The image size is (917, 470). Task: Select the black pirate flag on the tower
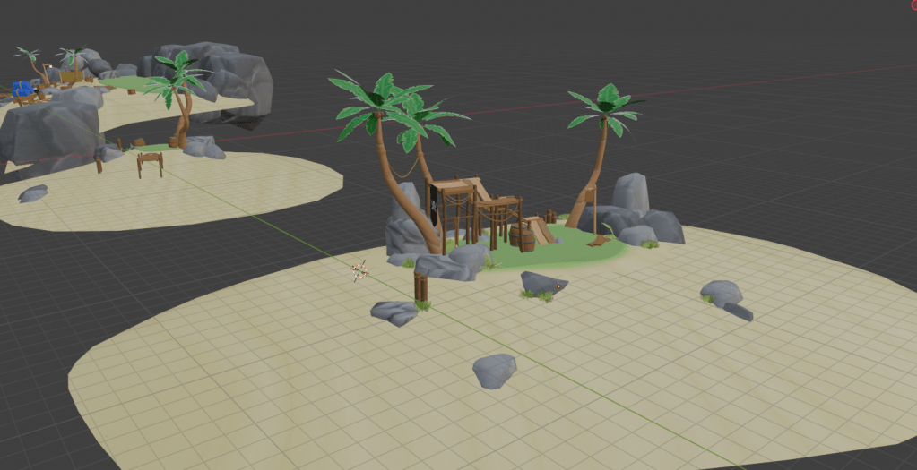click(432, 206)
